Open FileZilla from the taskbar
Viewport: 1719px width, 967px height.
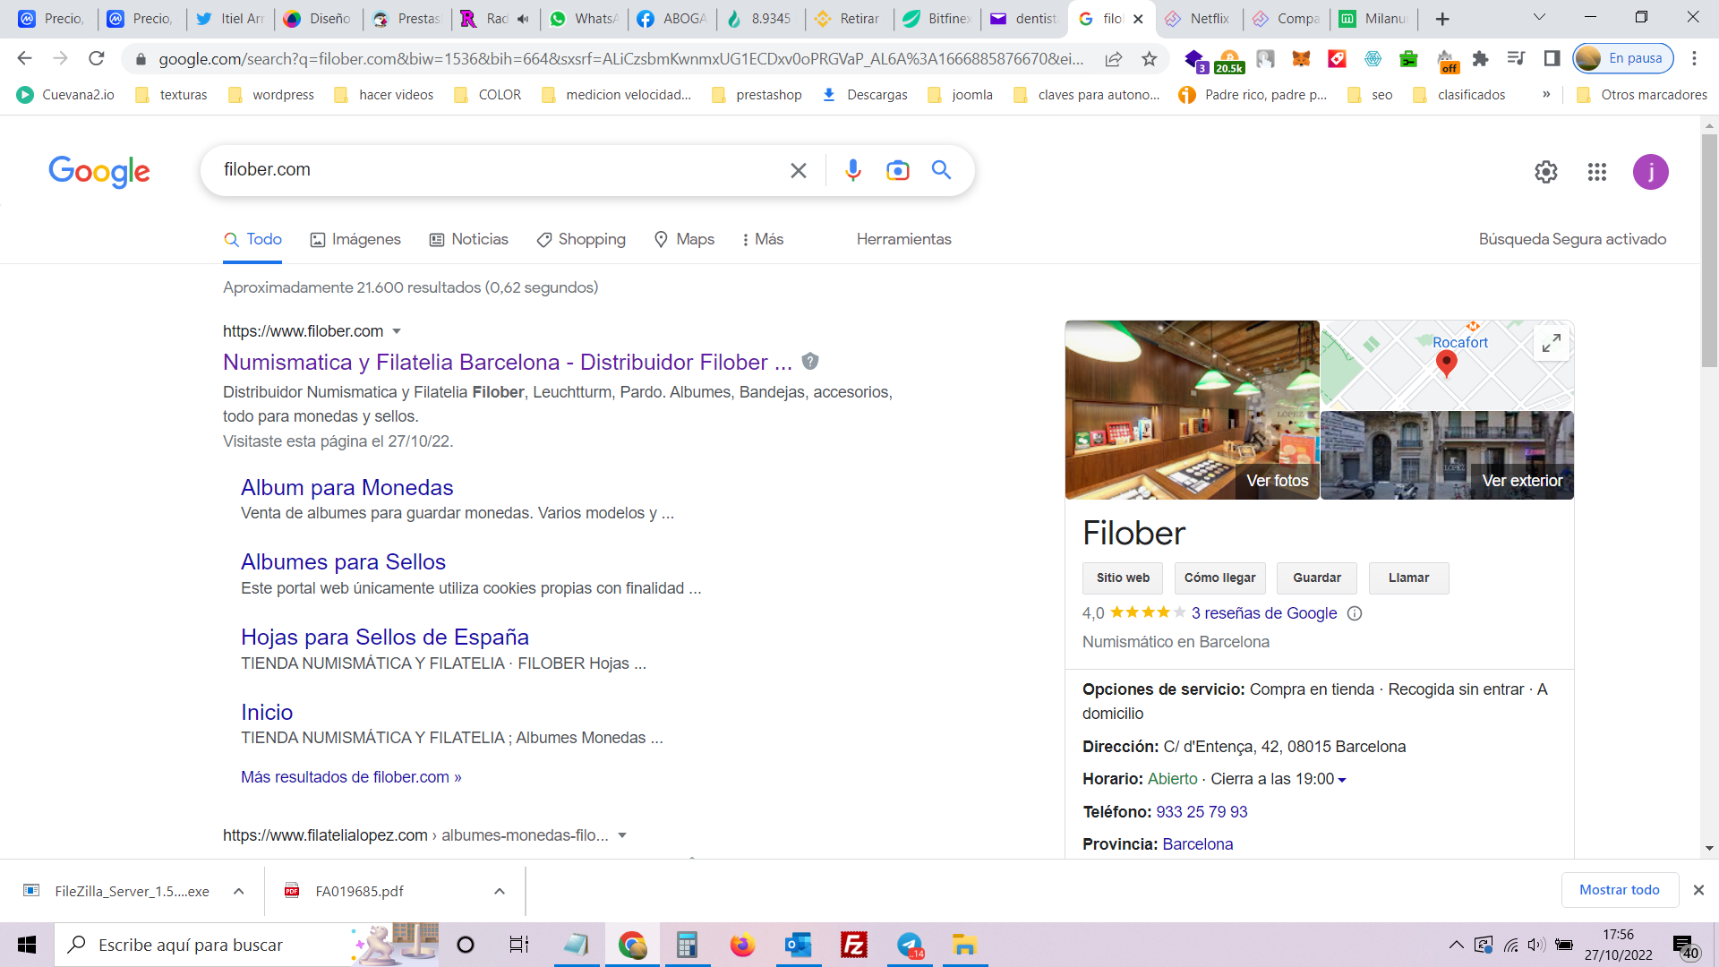point(853,945)
